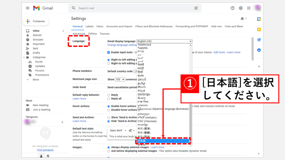Select Ask before displaying external images

(x=109, y=151)
